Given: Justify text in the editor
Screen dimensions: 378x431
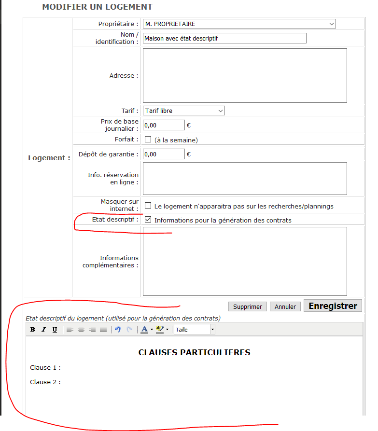Looking at the screenshot, I should [x=103, y=329].
